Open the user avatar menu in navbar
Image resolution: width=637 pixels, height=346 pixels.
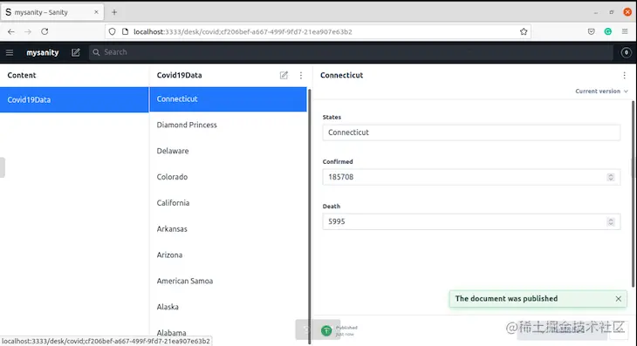(x=626, y=52)
